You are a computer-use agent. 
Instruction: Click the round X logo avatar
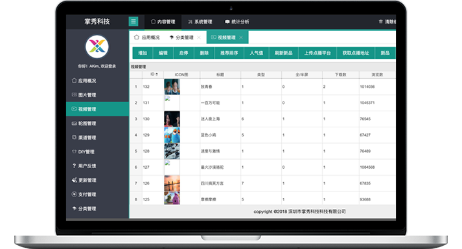pos(97,47)
